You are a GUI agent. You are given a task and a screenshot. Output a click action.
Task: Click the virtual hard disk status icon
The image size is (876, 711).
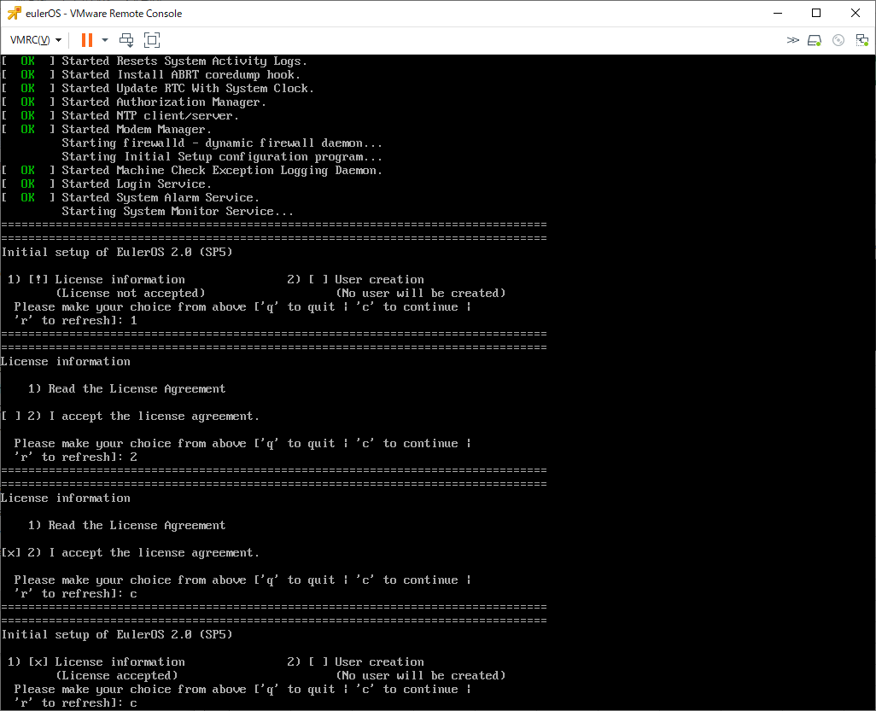coord(814,39)
